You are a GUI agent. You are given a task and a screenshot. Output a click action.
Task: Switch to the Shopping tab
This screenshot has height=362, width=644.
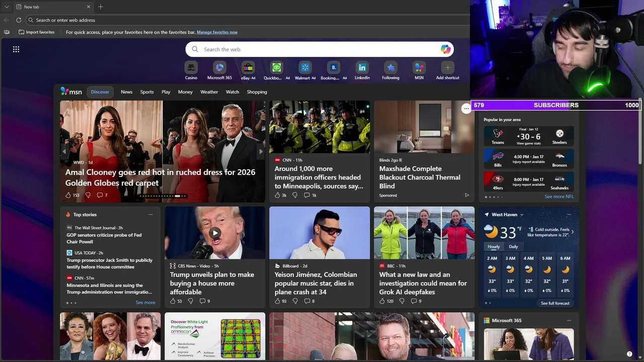(x=257, y=92)
